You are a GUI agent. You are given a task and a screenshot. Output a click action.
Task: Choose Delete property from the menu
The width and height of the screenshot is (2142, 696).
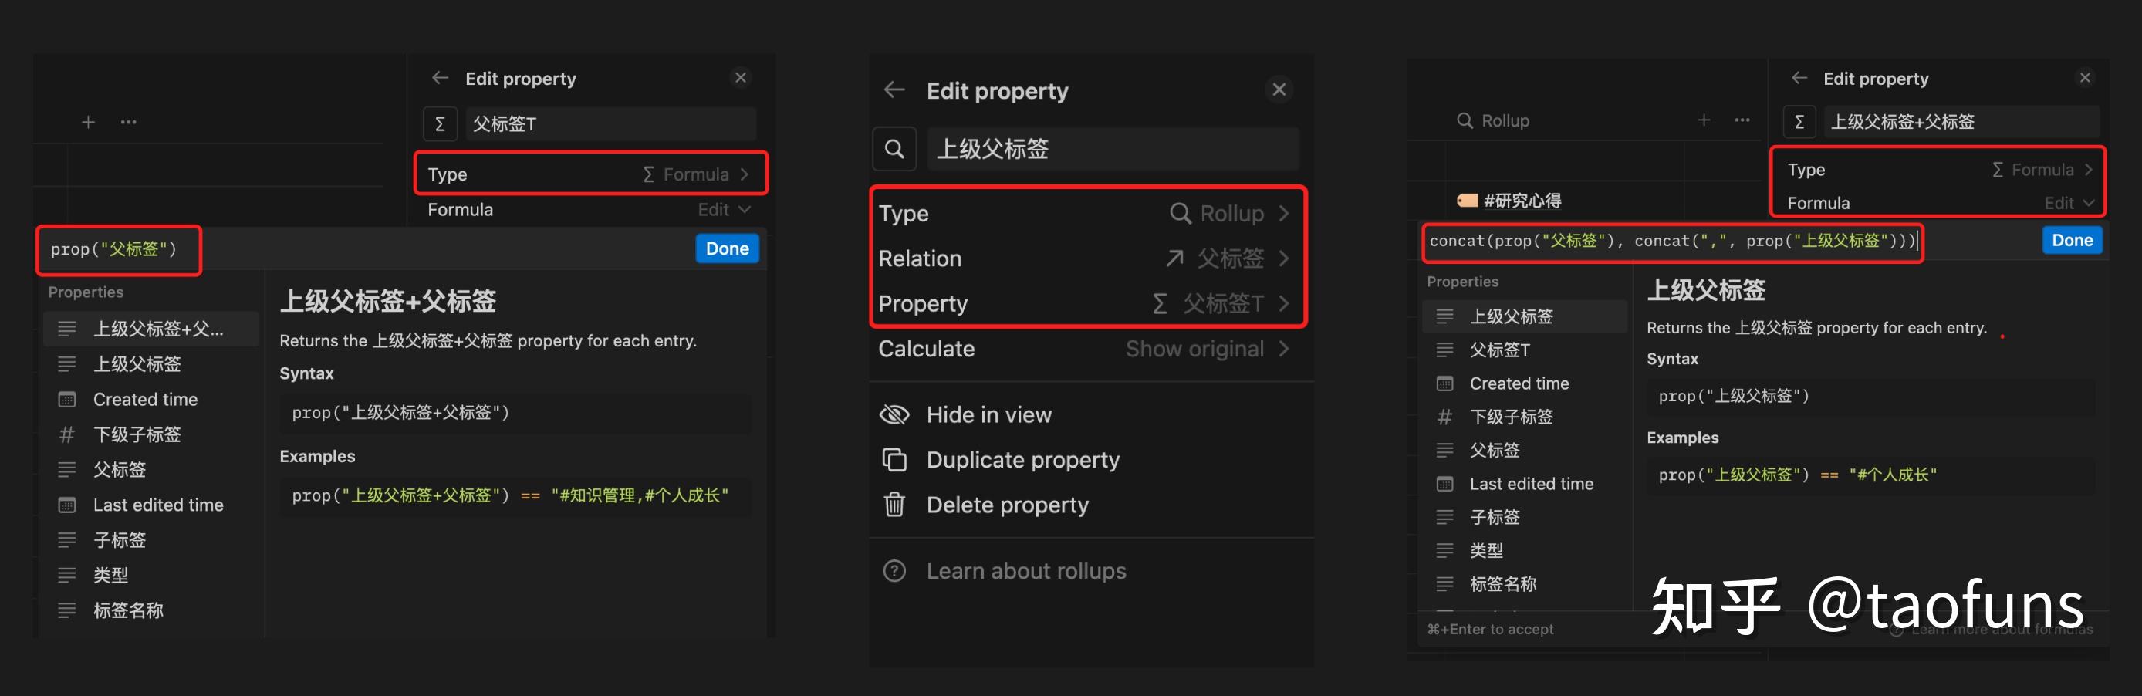pos(1006,505)
